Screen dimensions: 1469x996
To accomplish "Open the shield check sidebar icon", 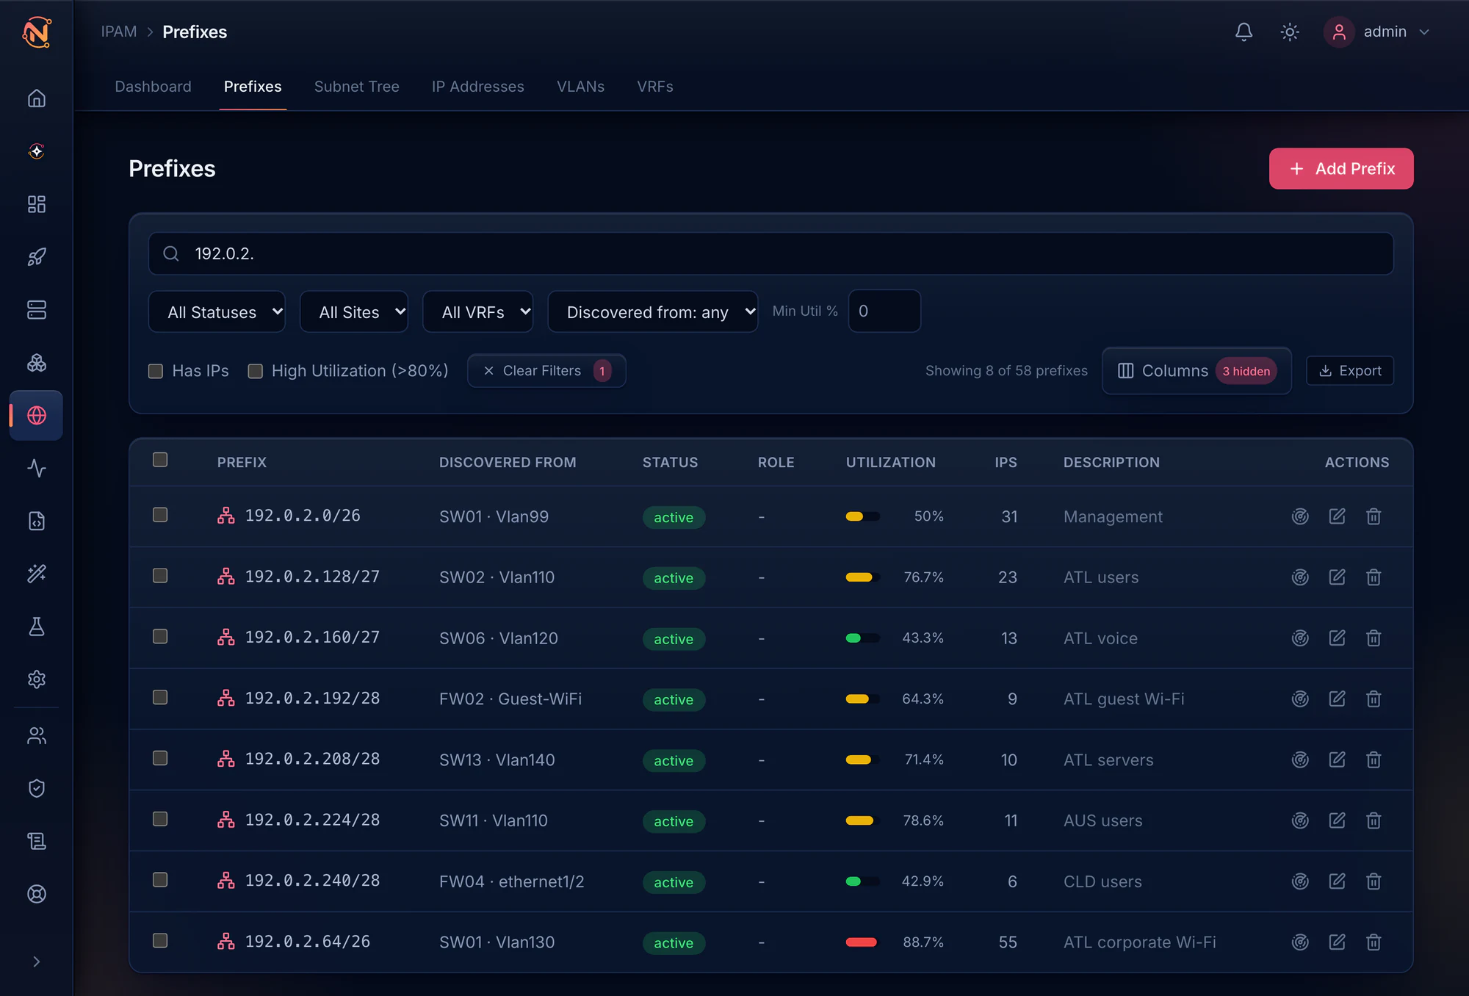I will coord(37,788).
